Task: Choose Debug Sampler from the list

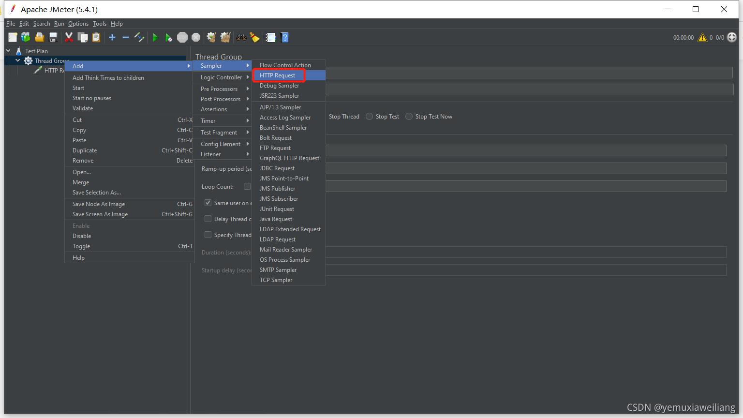Action: [289, 85]
